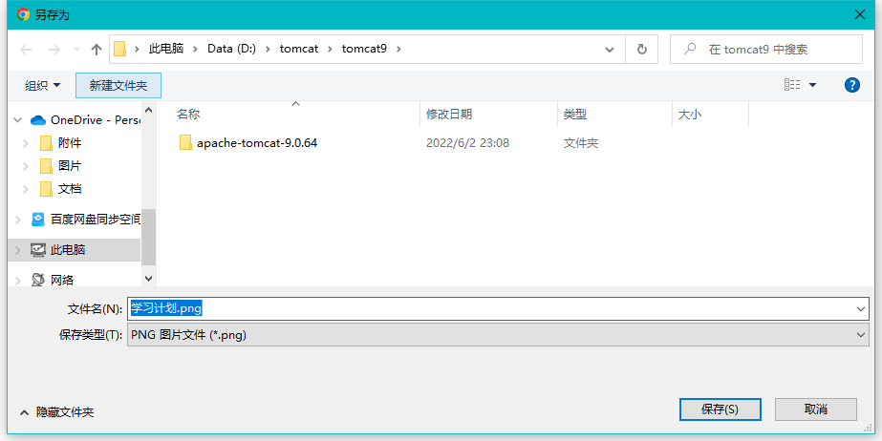Open the 保存类型 file type dropdown
This screenshot has width=882, height=441.
(x=497, y=335)
